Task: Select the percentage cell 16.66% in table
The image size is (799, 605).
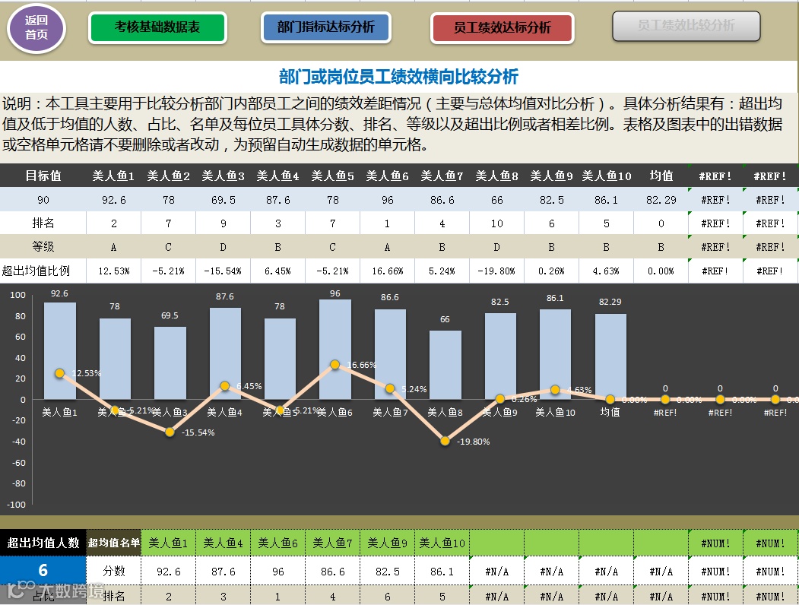Action: 387,271
